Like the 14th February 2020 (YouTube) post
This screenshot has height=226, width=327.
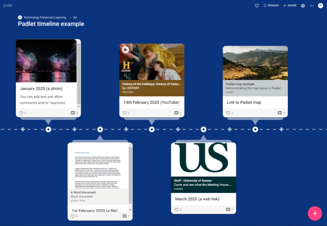coord(125,113)
